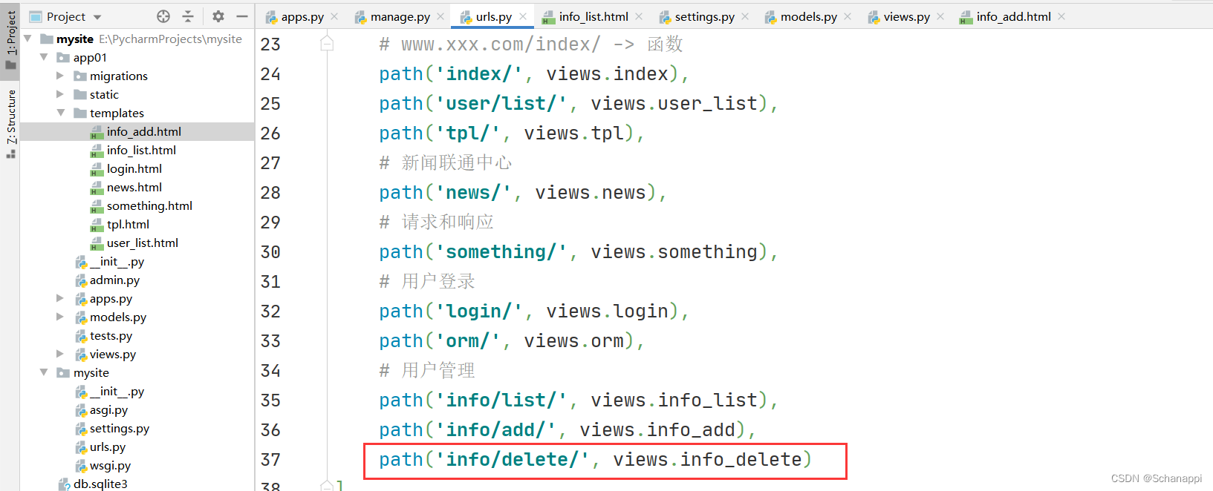The image size is (1213, 491).
Task: Expand the apps.py tree node arrow
Action: [x=60, y=298]
